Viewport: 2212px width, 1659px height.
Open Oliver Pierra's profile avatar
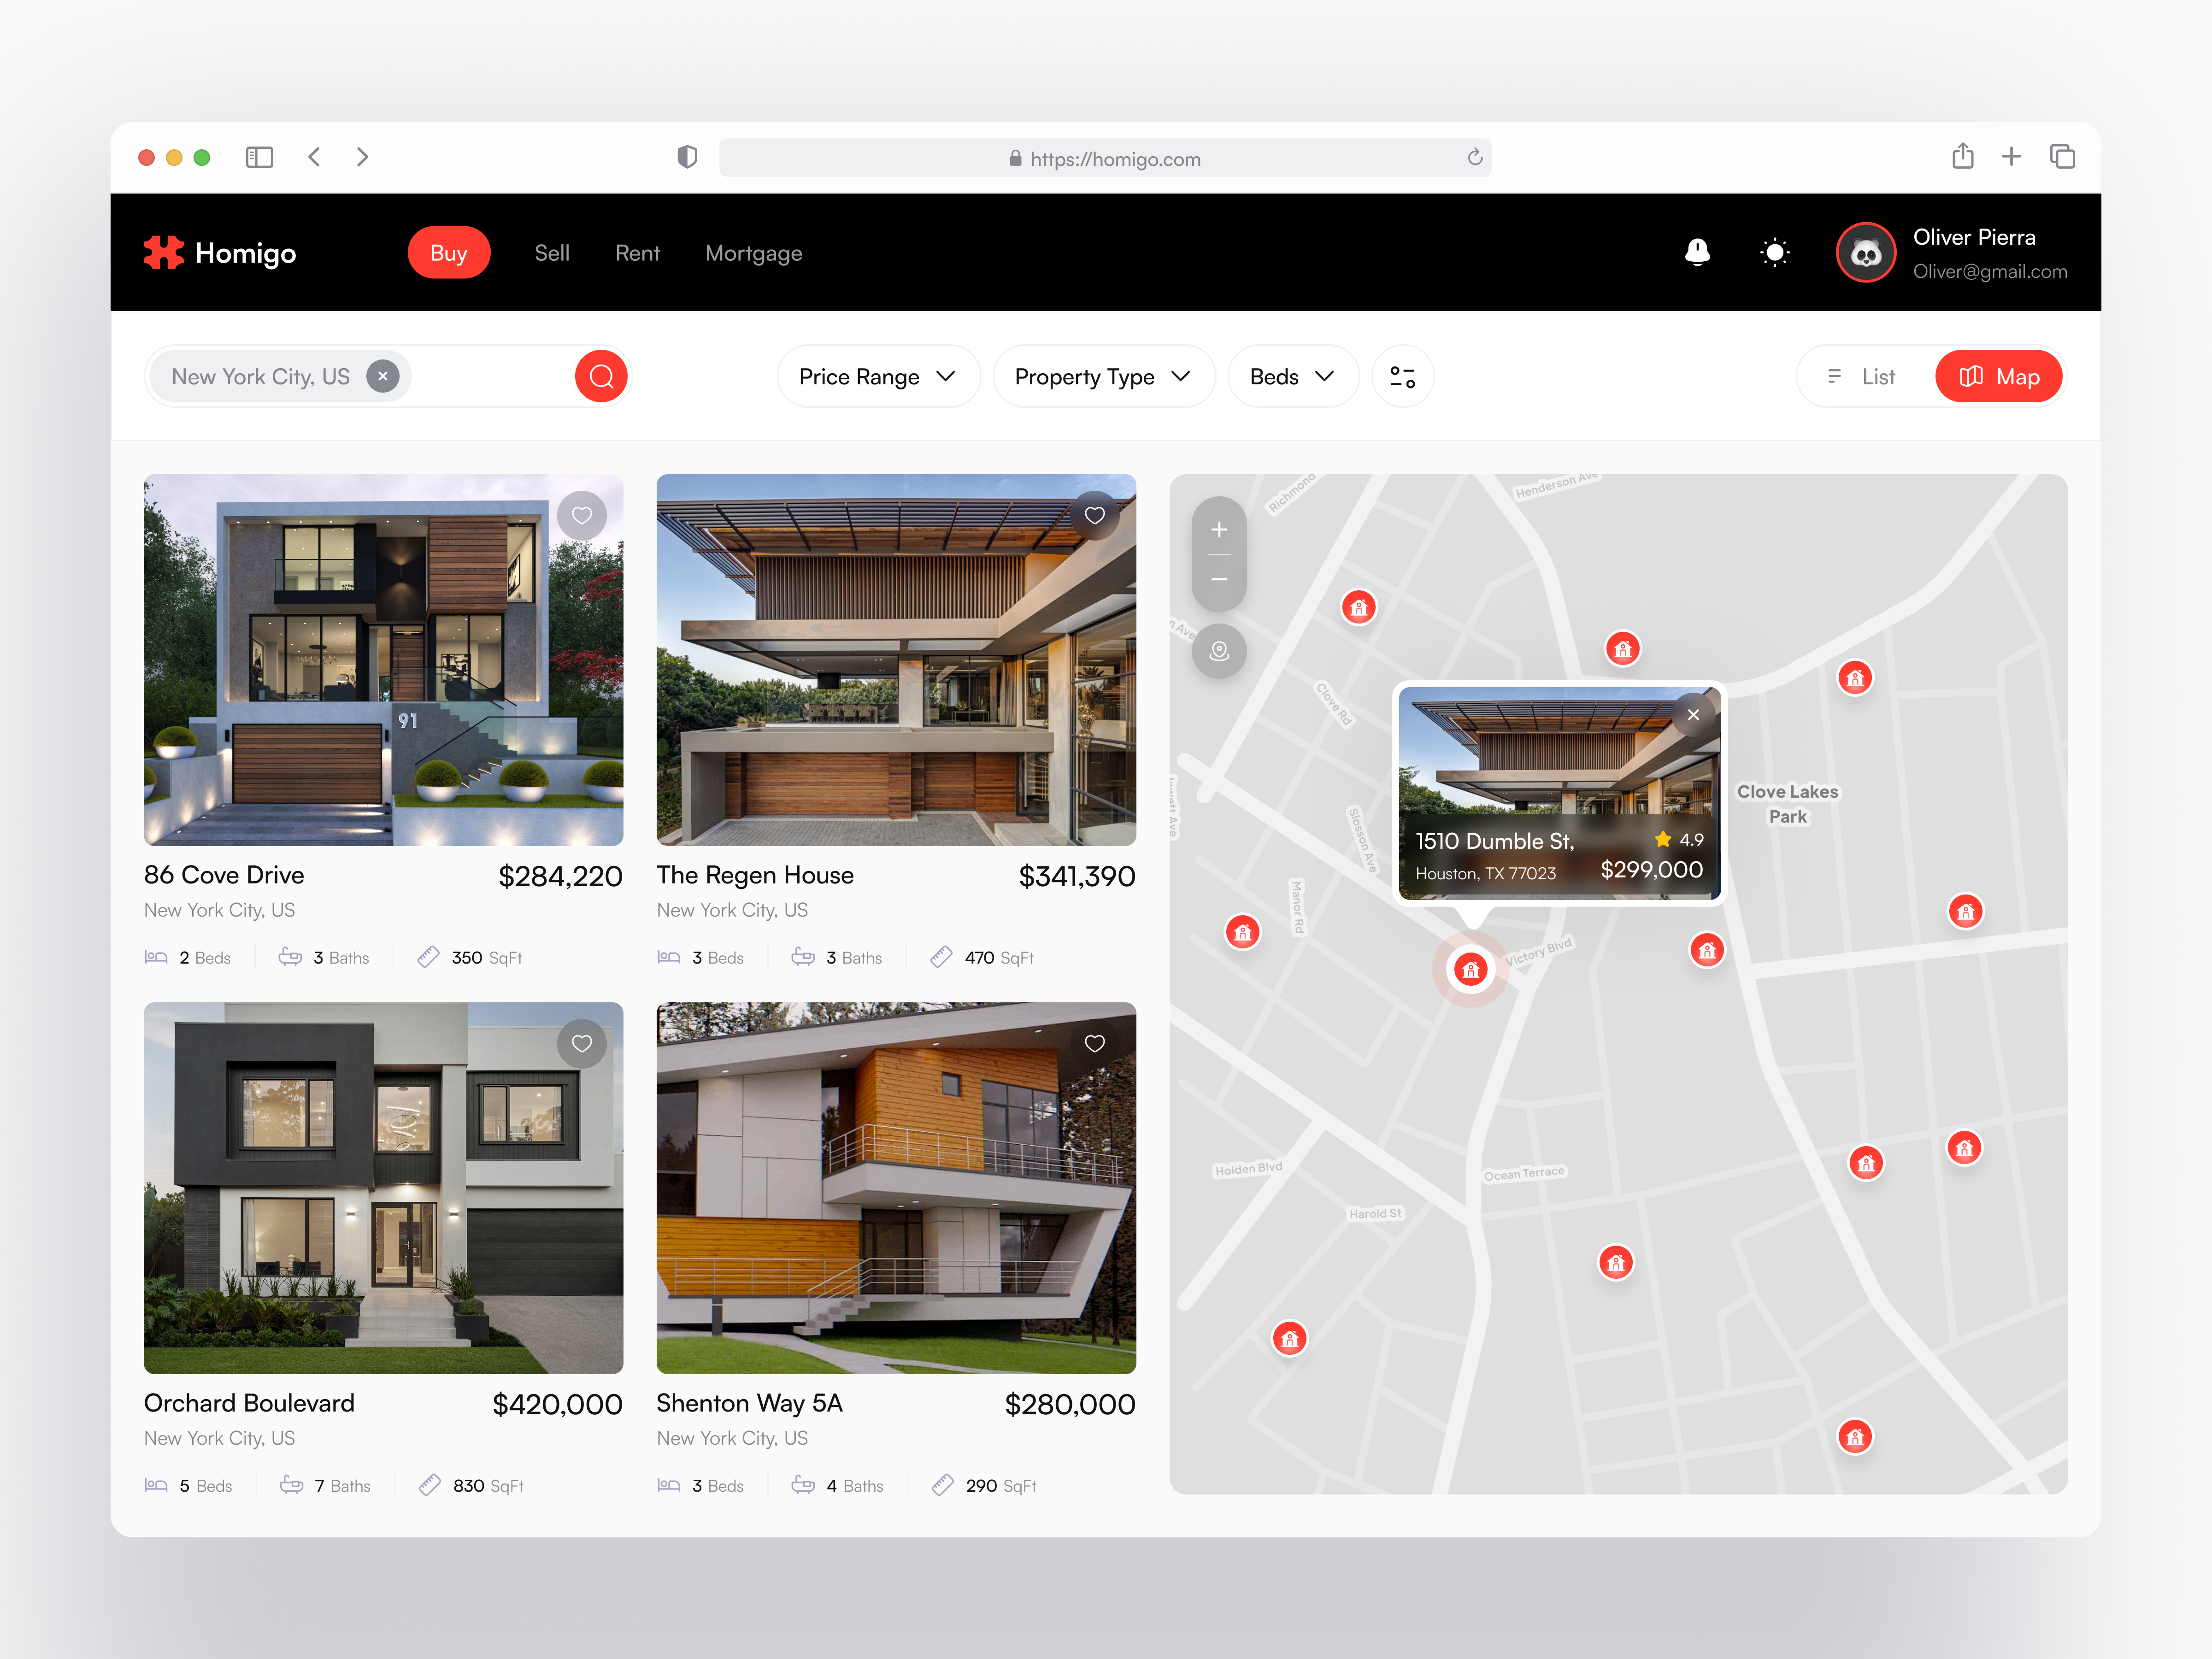point(1865,252)
